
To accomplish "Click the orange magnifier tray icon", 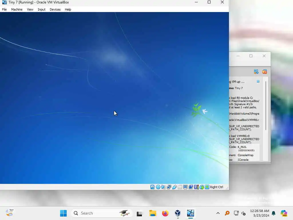I will click(x=227, y=213).
